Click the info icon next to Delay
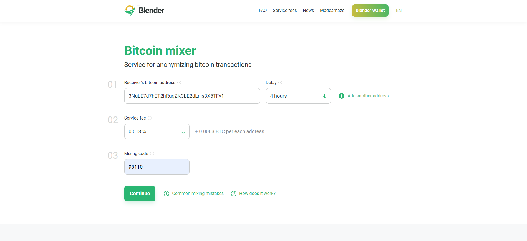The height and width of the screenshot is (241, 527). [280, 83]
